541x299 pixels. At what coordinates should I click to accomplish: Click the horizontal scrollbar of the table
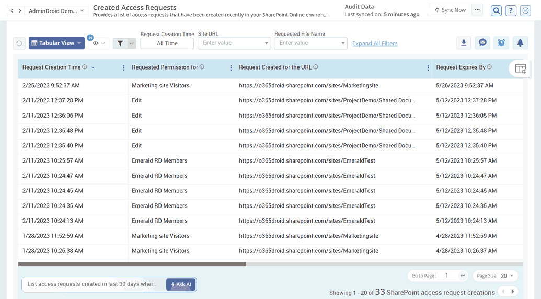132,264
